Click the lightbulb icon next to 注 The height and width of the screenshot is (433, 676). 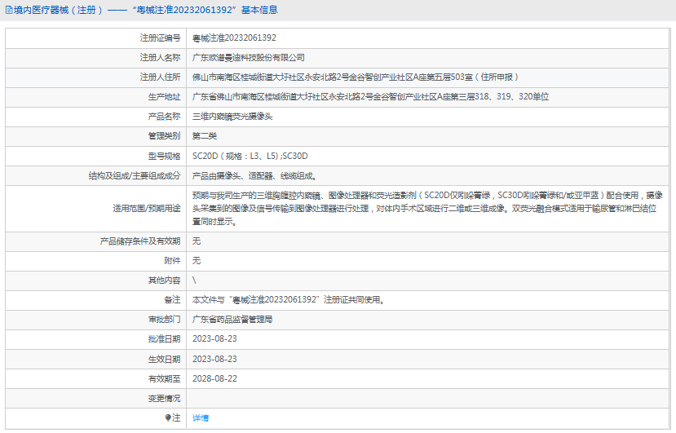click(x=168, y=418)
